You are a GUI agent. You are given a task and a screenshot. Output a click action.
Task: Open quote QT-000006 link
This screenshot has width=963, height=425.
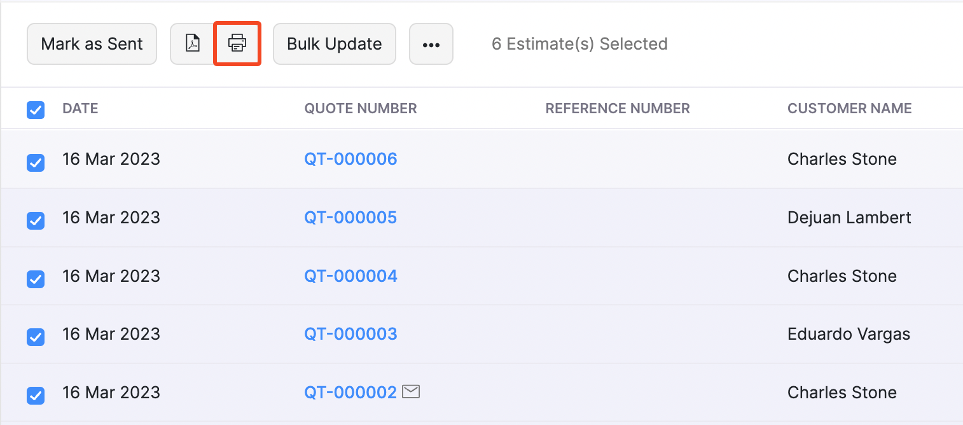tap(350, 159)
